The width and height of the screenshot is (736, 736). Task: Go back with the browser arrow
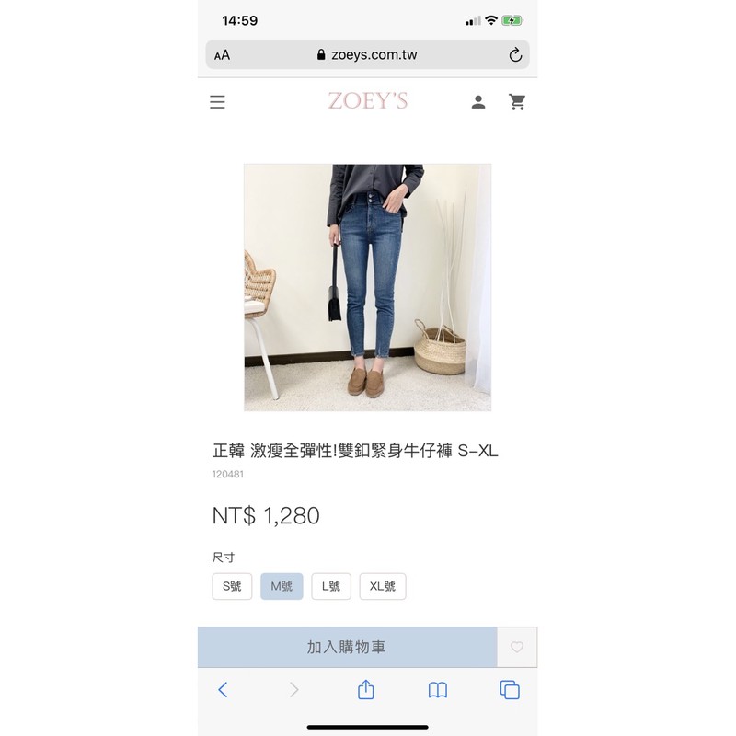coord(223,689)
